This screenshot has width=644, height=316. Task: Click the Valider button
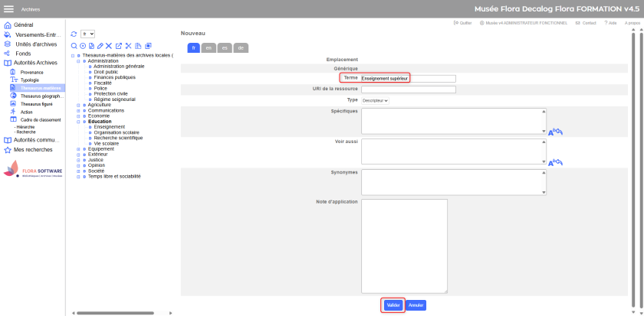[393, 305]
